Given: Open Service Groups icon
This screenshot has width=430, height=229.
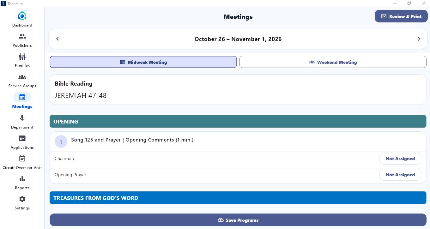Looking at the screenshot, I should coord(22,77).
